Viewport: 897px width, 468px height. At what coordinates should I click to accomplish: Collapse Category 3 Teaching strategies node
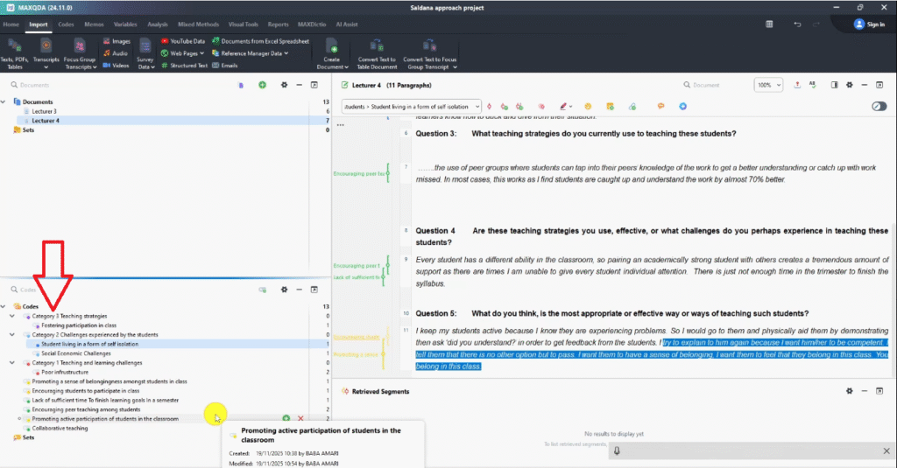pyautogui.click(x=11, y=316)
